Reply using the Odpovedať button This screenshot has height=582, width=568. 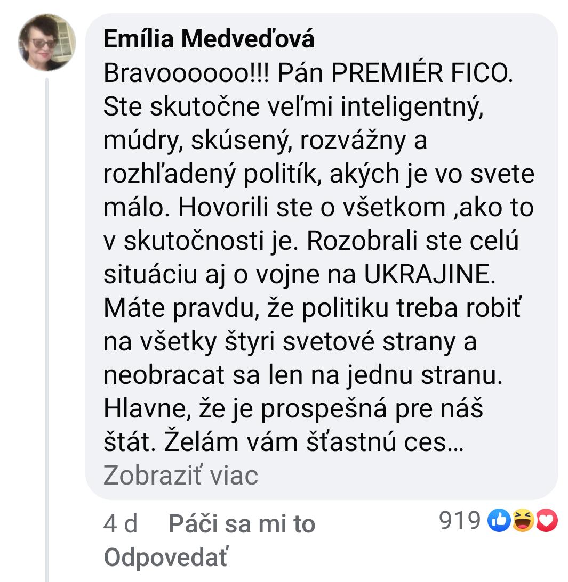[x=165, y=557]
